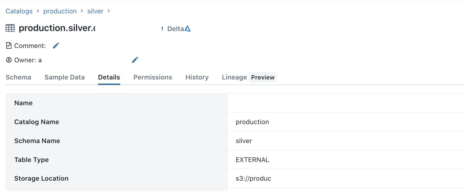This screenshot has height=191, width=464.
Task: View the Permissions tab
Action: (153, 77)
